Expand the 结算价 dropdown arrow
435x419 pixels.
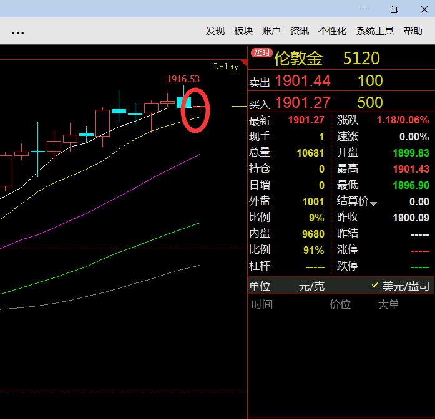pyautogui.click(x=373, y=204)
